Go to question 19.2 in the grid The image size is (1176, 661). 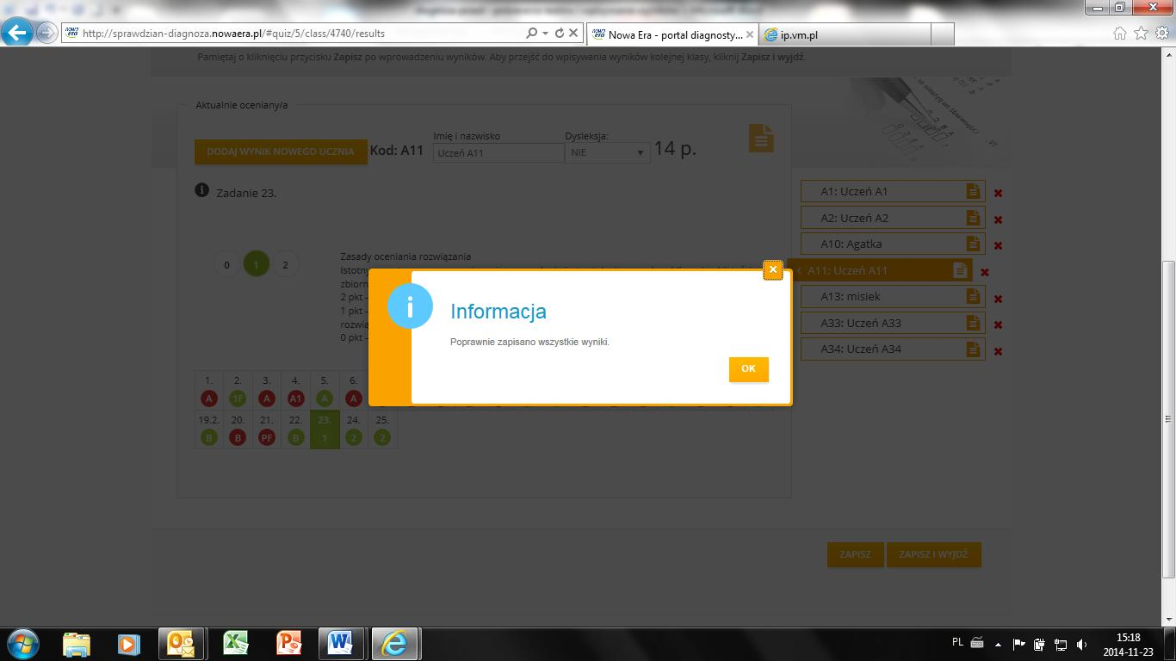208,429
